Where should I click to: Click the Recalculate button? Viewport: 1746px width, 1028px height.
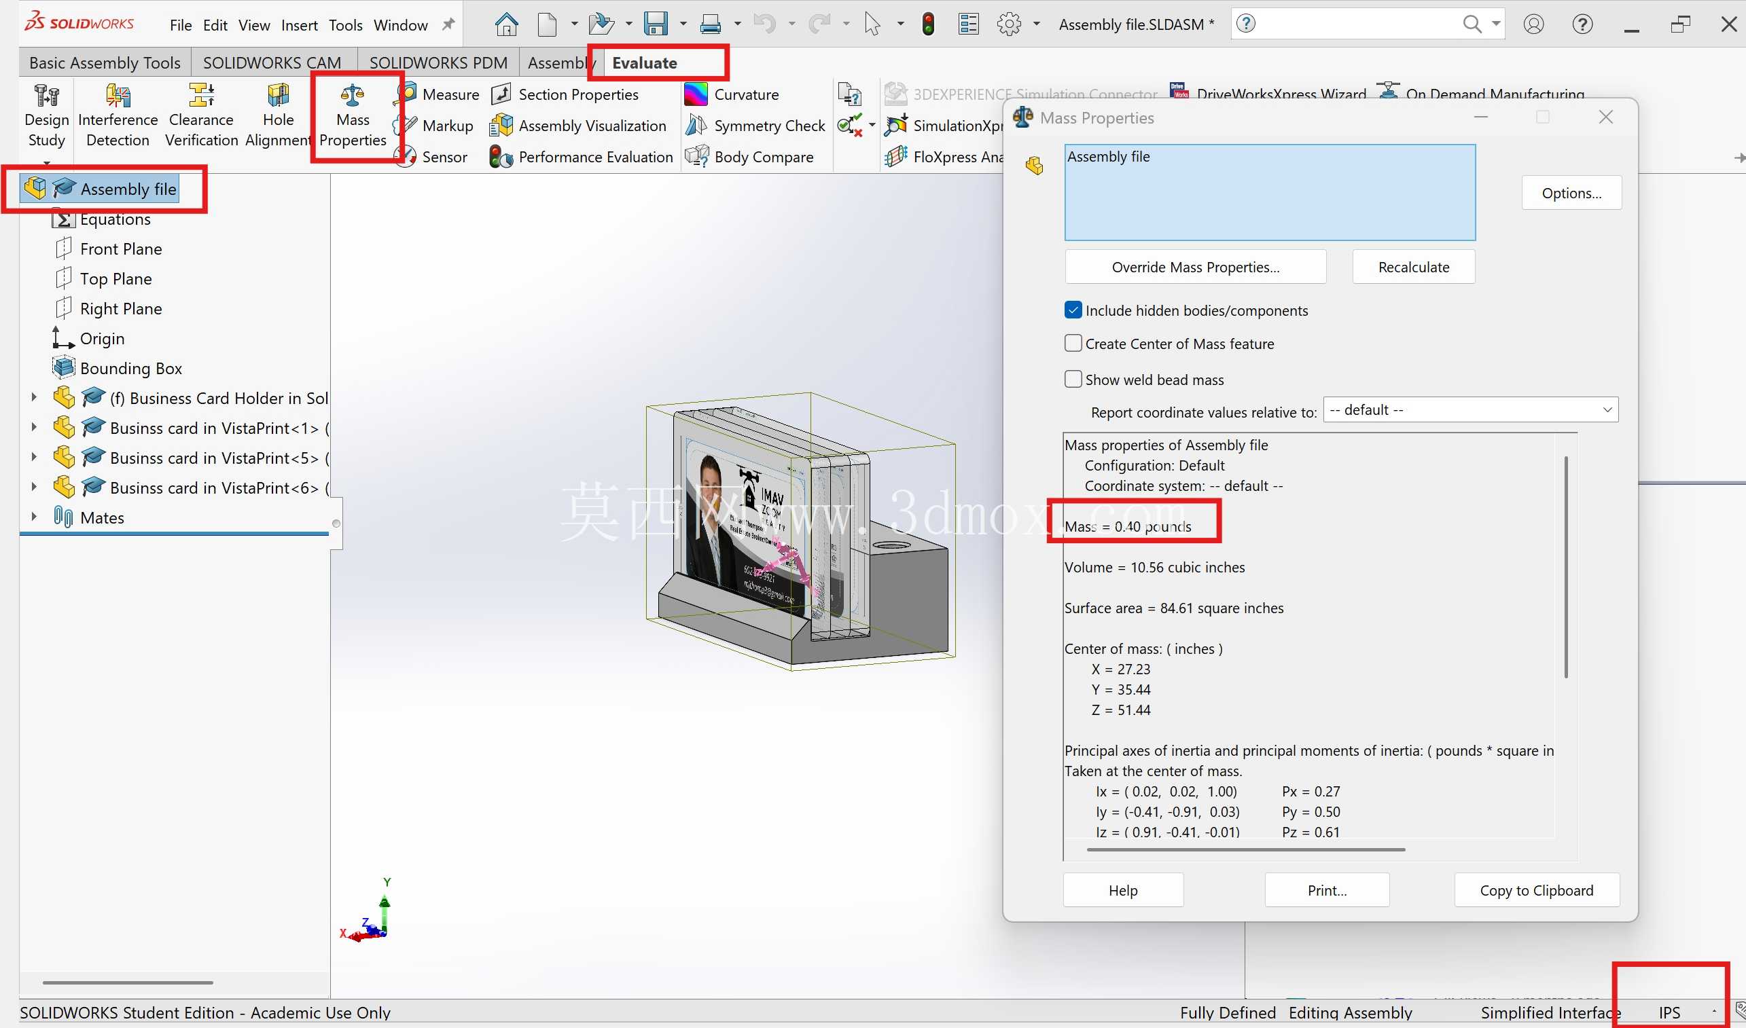click(1413, 268)
